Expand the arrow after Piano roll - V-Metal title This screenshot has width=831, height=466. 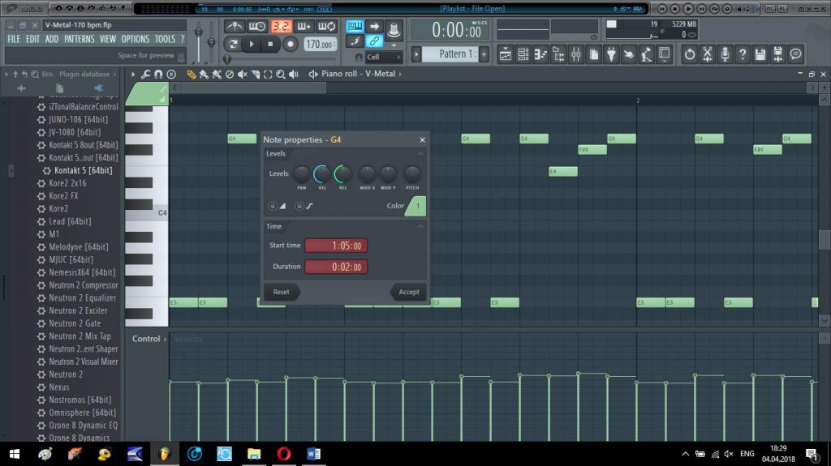click(400, 74)
